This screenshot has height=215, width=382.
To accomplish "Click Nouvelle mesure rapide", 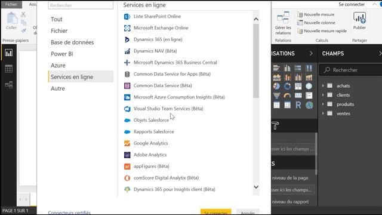I will pyautogui.click(x=322, y=31).
